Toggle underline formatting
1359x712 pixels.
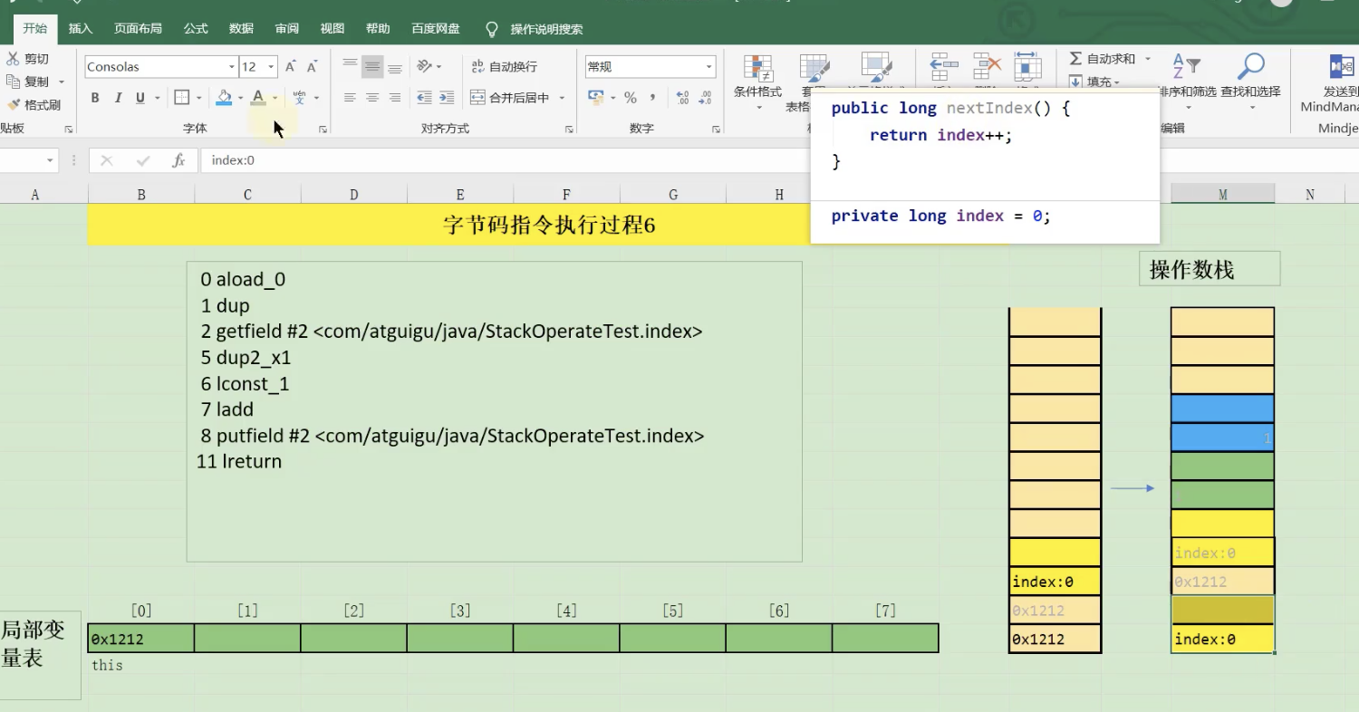[x=140, y=98]
